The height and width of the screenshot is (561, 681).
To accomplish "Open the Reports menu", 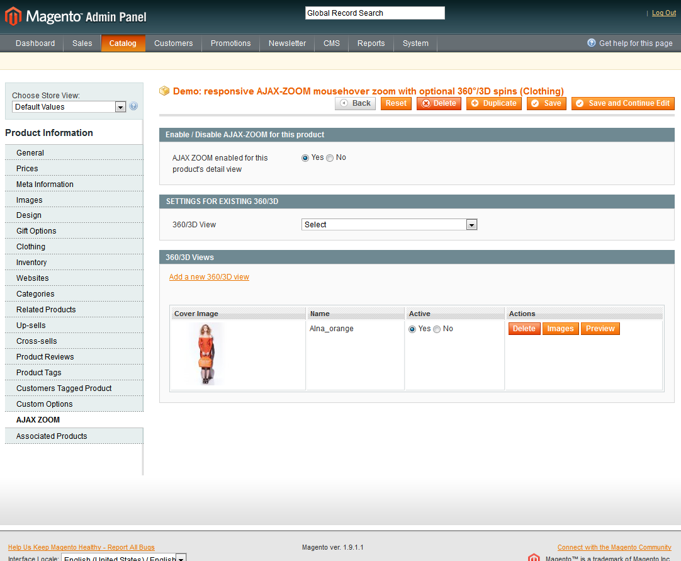I will [x=371, y=43].
